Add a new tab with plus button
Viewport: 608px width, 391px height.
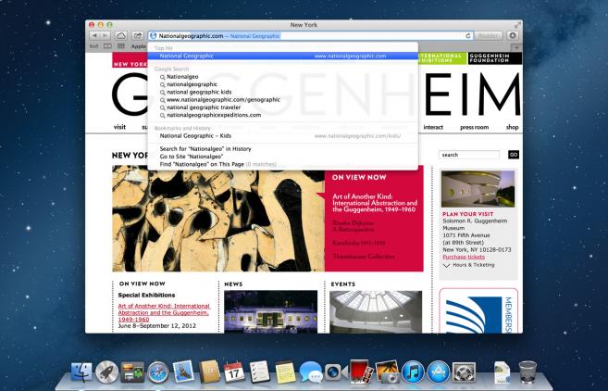coord(515,47)
